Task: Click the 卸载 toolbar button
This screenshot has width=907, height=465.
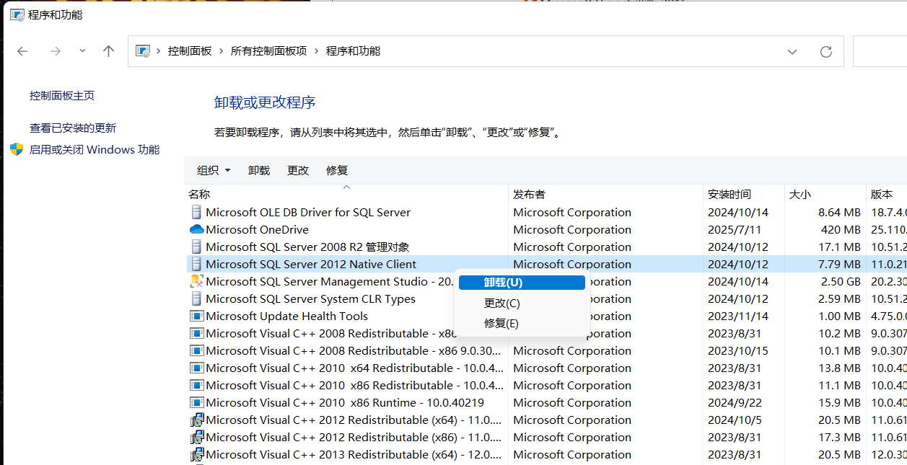Action: [x=259, y=170]
